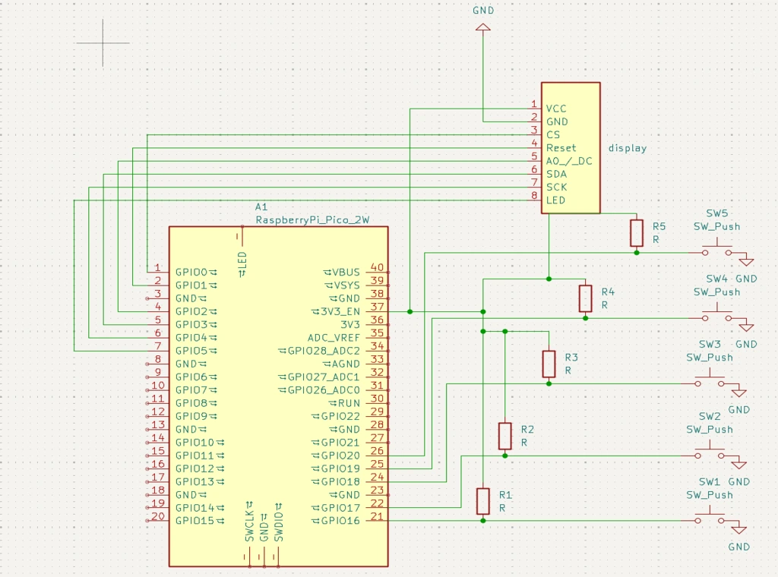778x577 pixels.
Task: Select the R1 resistor symbol
Action: (x=482, y=501)
